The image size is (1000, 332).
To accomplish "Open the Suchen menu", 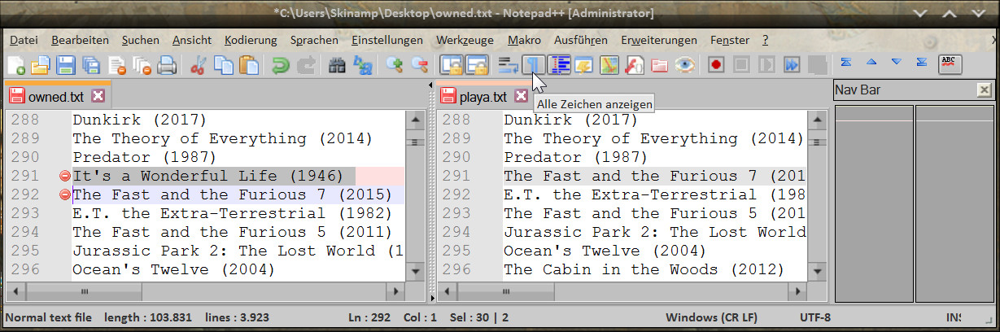I will [141, 40].
